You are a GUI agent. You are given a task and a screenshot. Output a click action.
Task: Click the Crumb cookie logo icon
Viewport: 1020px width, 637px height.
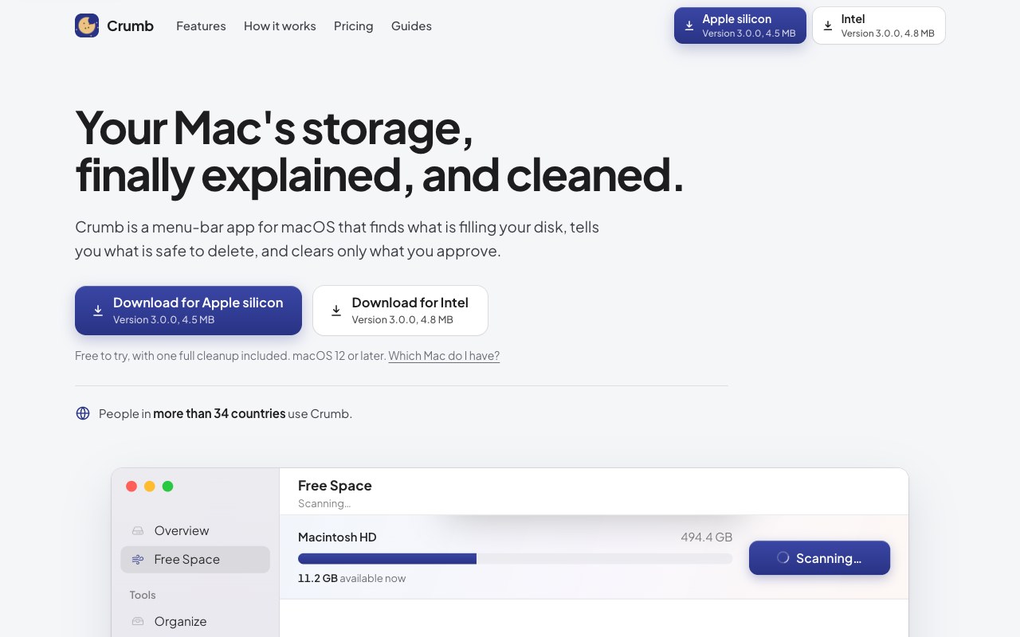pyautogui.click(x=87, y=25)
